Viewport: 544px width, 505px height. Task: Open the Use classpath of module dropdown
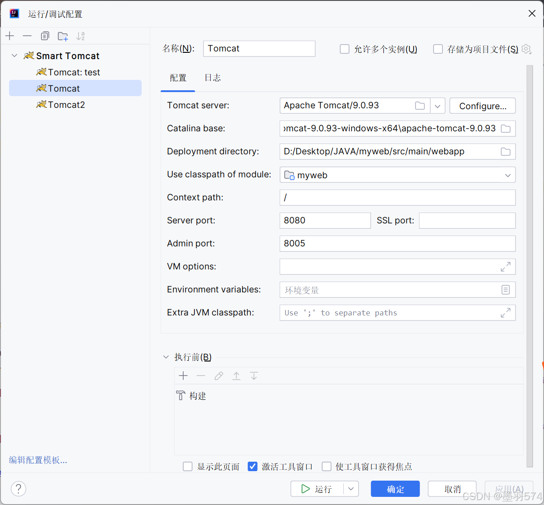tap(508, 175)
